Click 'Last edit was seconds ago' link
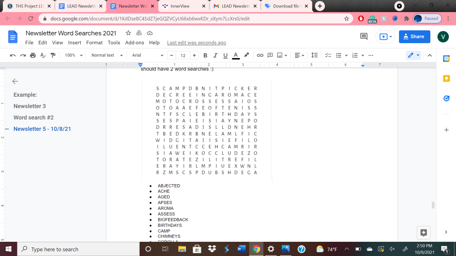 click(x=197, y=43)
